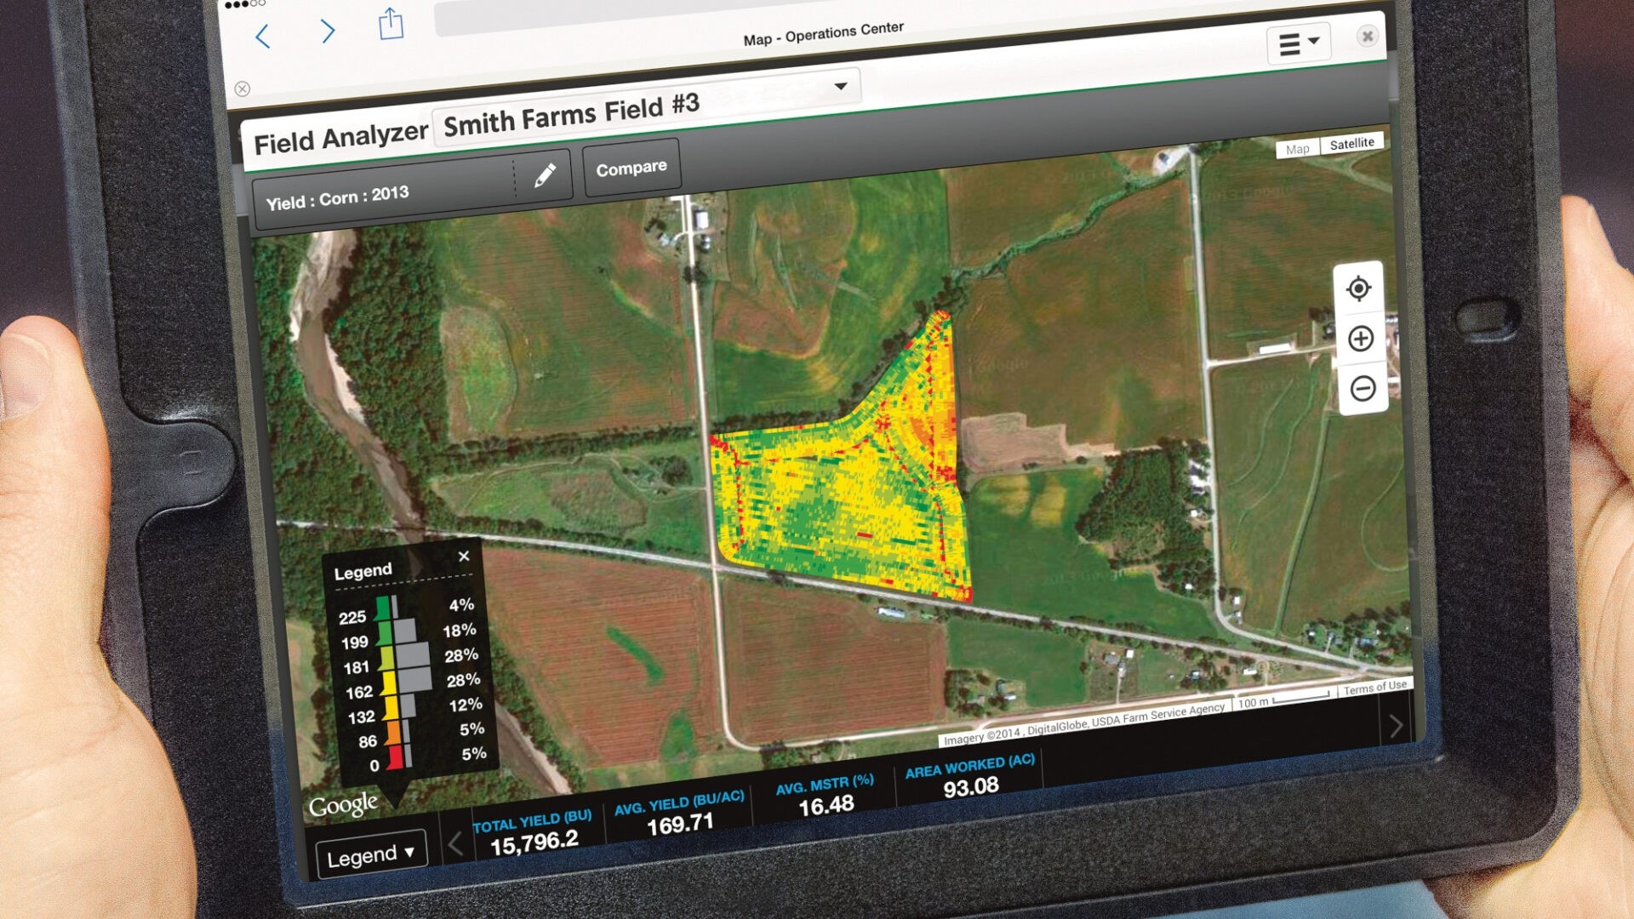Image resolution: width=1634 pixels, height=919 pixels.
Task: Click AVG. YIELD (BU/AC) value 169.71
Action: [x=679, y=824]
